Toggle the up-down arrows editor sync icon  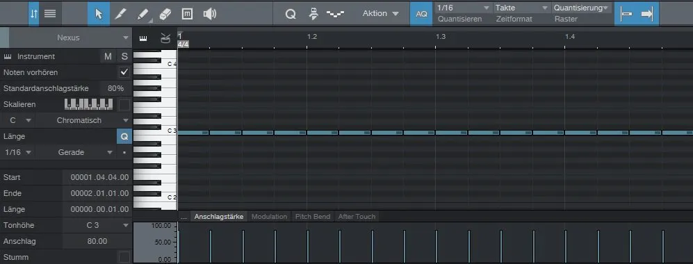pyautogui.click(x=34, y=14)
